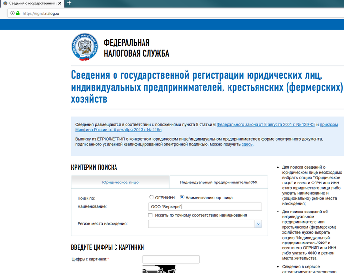This screenshot has width=344, height=273.
Task: Switch to Юридическое лицо tab
Action: (x=120, y=182)
